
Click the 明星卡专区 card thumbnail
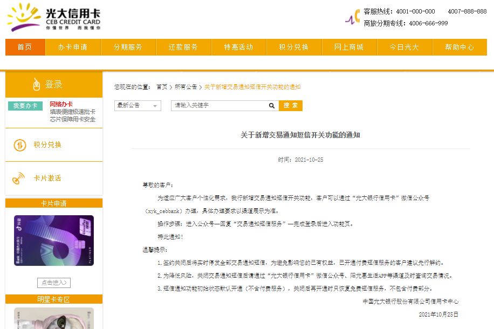(54, 318)
